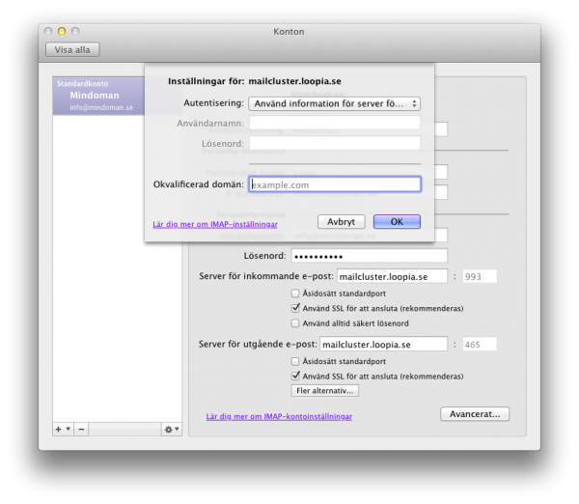Click the Konton window title
Screen dimensions: 579x504
[289, 32]
